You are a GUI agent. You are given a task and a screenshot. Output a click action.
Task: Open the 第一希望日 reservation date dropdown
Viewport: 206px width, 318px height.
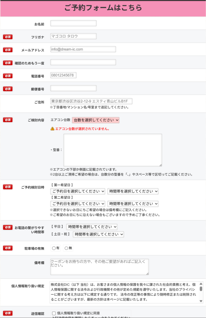point(78,191)
